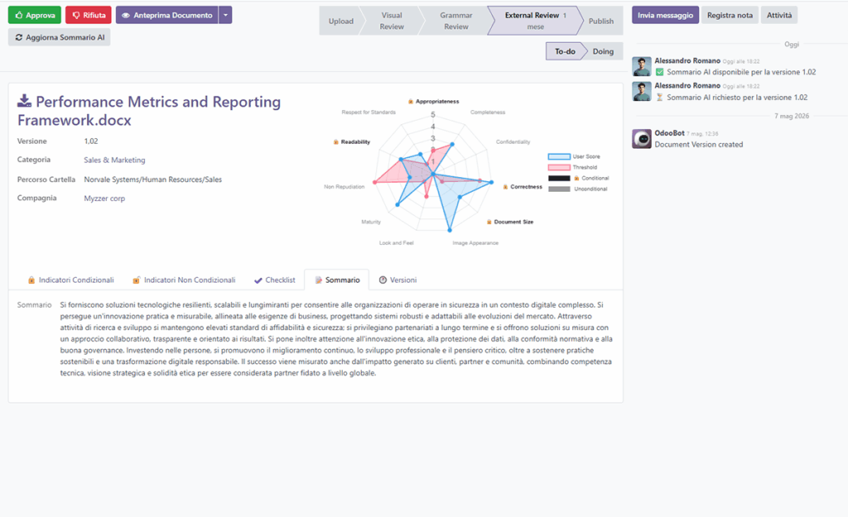The width and height of the screenshot is (848, 517).
Task: Click the lock icon next to Document Size
Action: pos(489,222)
